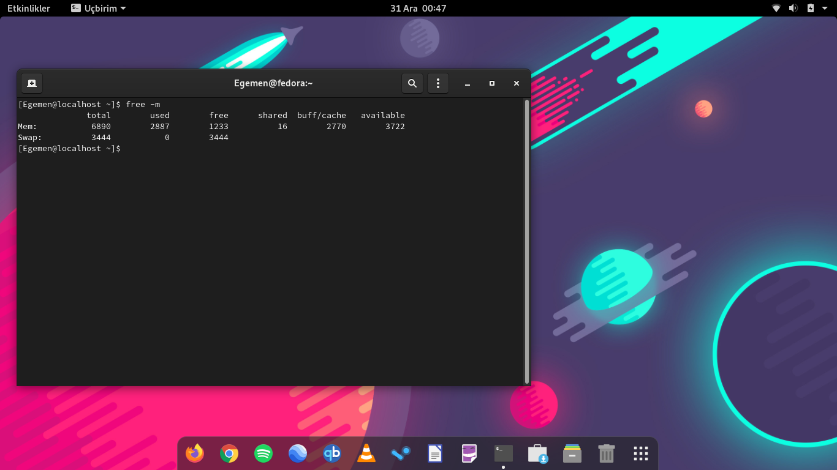The height and width of the screenshot is (470, 837).
Task: Open a new tab in the terminal
Action: (32, 83)
